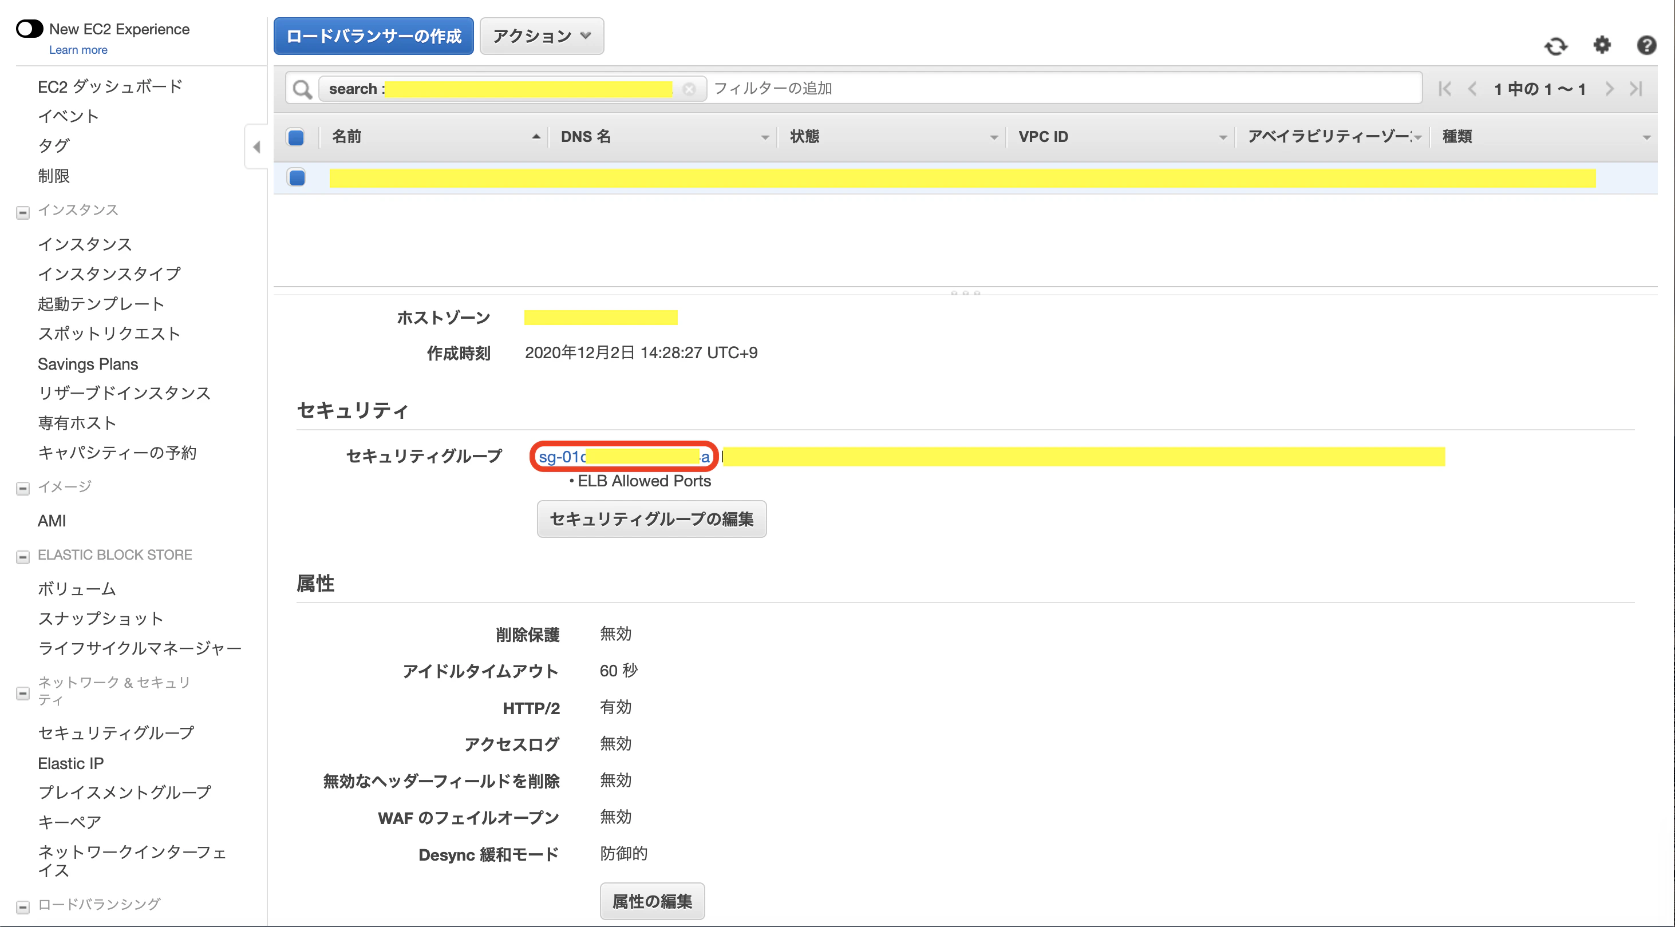This screenshot has height=927, width=1675.
Task: Collapse the イメージ sidebar section
Action: 23,488
